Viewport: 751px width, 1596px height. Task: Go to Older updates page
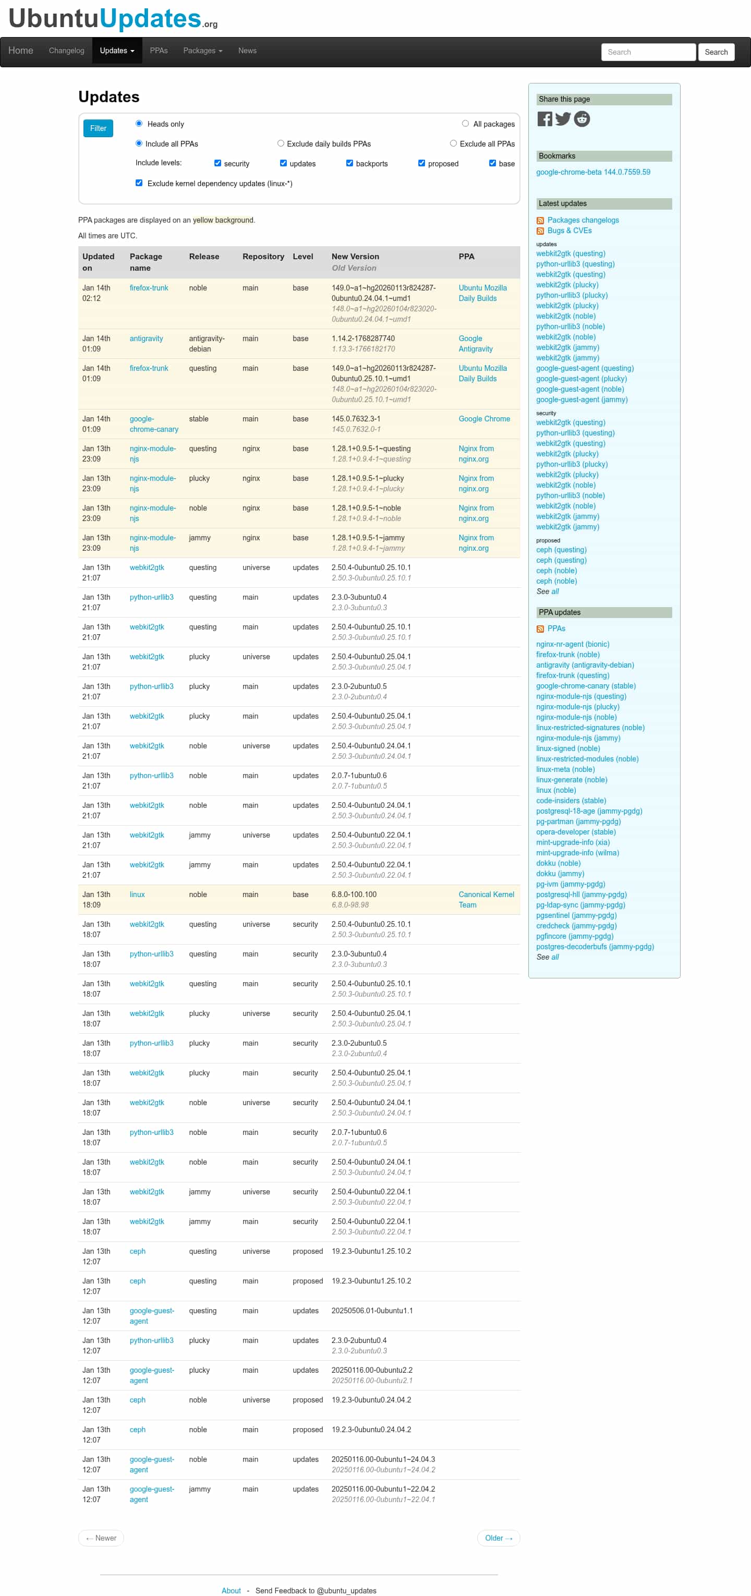tap(498, 1538)
